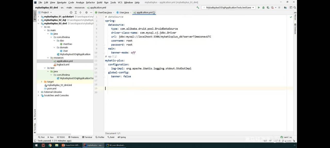Open the Maven side tool window
The width and height of the screenshot is (330, 148).
click(295, 16)
